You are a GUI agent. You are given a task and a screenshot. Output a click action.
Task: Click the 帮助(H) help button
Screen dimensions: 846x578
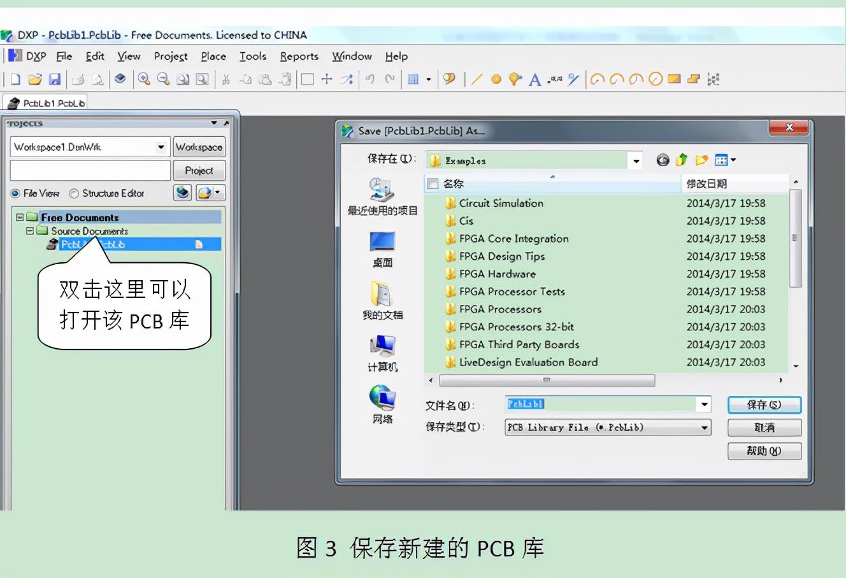click(764, 451)
